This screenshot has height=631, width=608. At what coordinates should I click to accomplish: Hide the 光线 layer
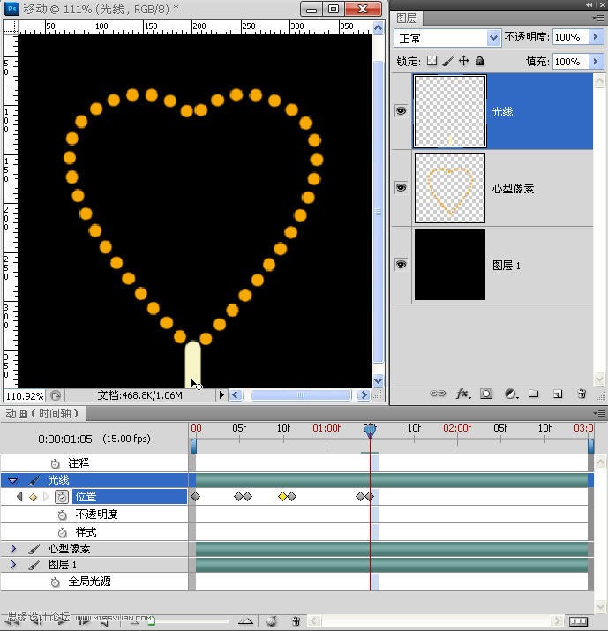[x=401, y=111]
